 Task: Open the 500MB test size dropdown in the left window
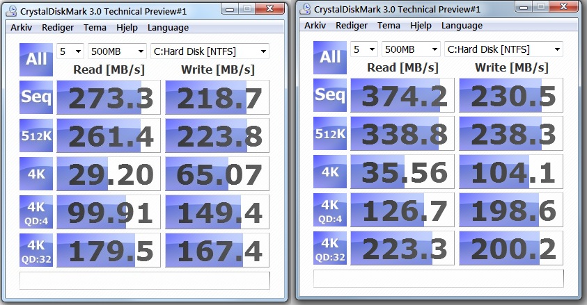pos(117,51)
